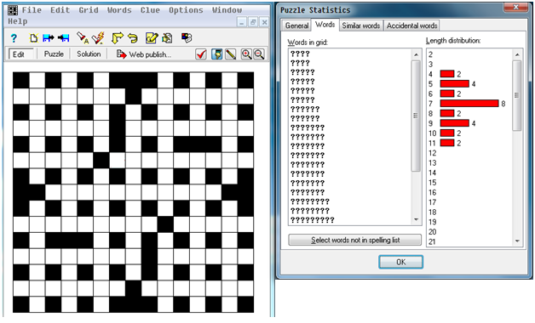Screen dimensions: 535x323
Task: Click the red checkmark icon
Action: click(201, 54)
